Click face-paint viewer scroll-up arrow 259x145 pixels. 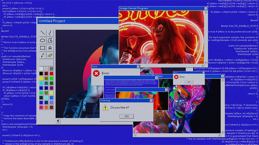coord(223,80)
